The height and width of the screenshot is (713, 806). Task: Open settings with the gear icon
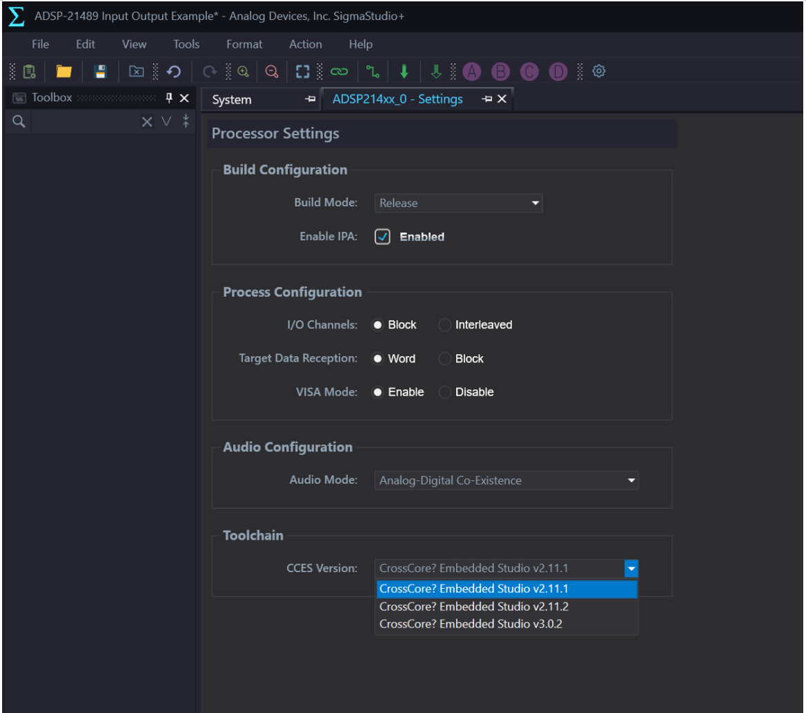pyautogui.click(x=599, y=71)
